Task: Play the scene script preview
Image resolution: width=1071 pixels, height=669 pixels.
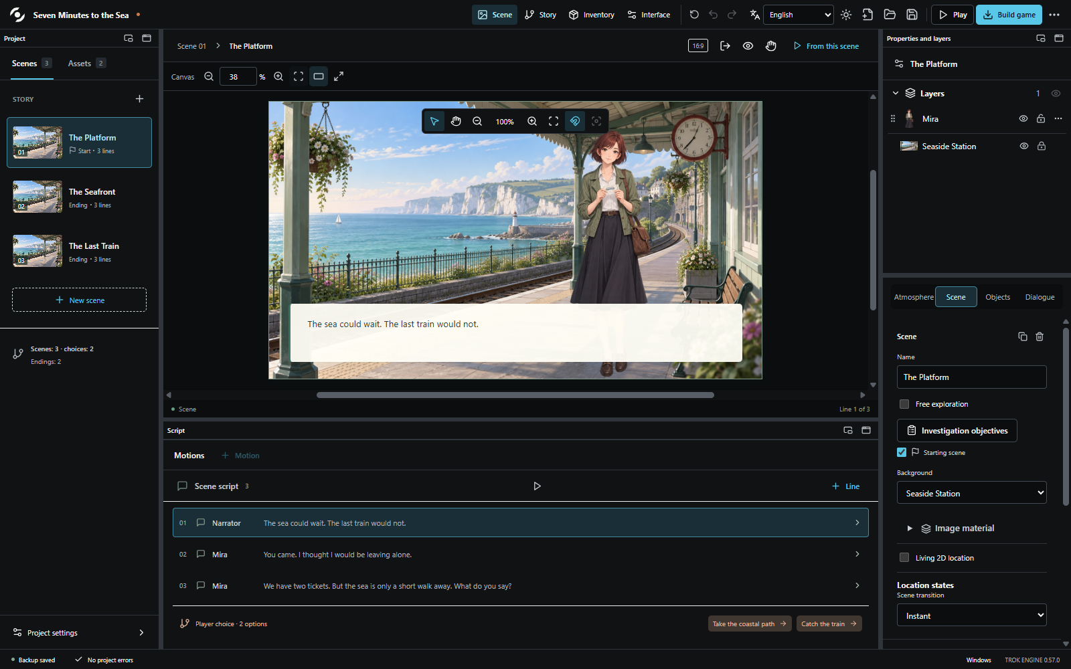Action: pyautogui.click(x=537, y=486)
